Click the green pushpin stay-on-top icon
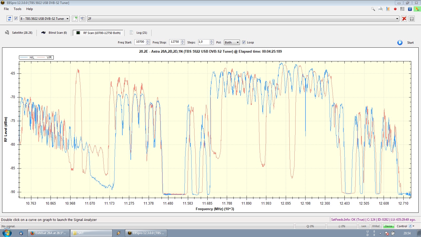Viewport: 421px width, 237px height. point(417,9)
